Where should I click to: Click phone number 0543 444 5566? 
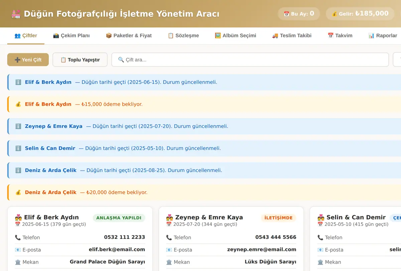(x=276, y=237)
